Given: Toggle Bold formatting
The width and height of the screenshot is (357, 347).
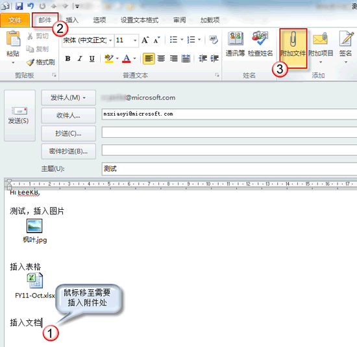Looking at the screenshot, I should coord(68,59).
